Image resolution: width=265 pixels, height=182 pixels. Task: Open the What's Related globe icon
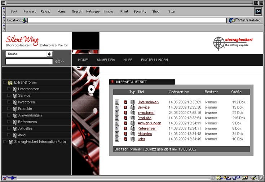tap(232, 20)
